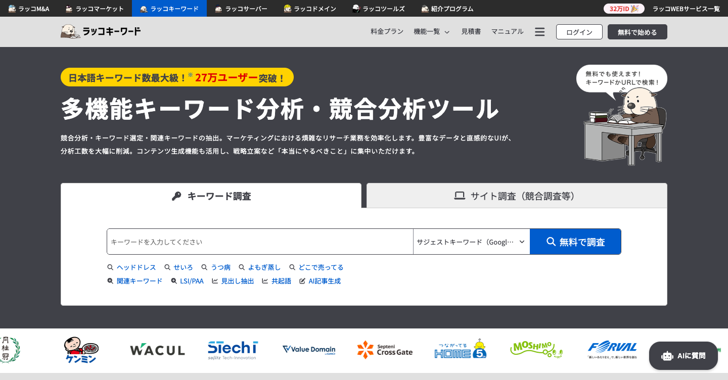Click the keyword input field

point(260,242)
